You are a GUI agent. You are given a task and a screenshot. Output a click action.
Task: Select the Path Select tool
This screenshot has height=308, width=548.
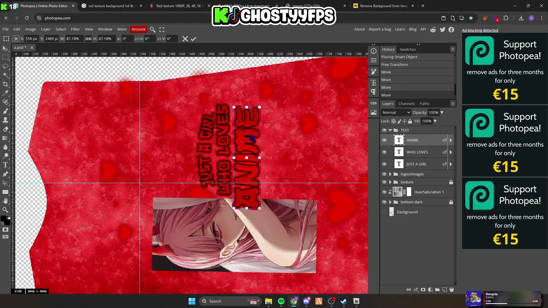pyautogui.click(x=6, y=183)
